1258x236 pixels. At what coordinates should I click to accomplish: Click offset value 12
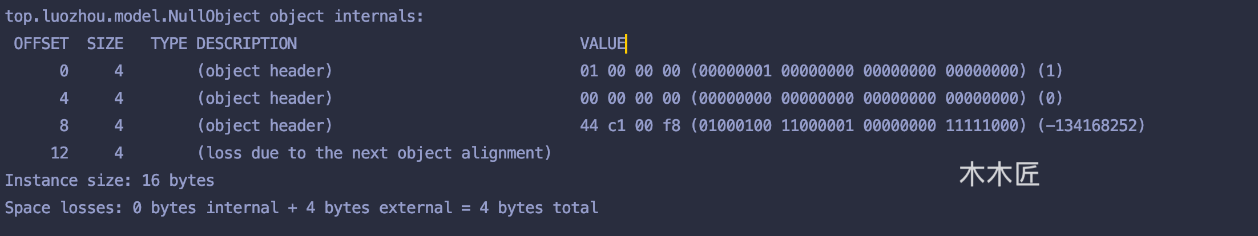[59, 153]
